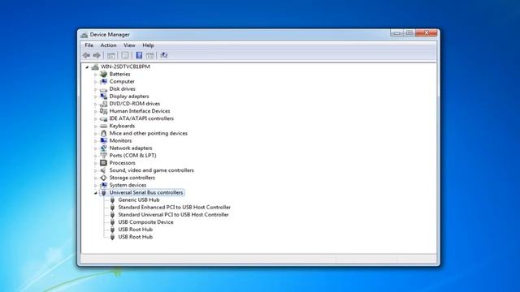This screenshot has width=520, height=292.
Task: Open the Help menu
Action: [x=148, y=45]
